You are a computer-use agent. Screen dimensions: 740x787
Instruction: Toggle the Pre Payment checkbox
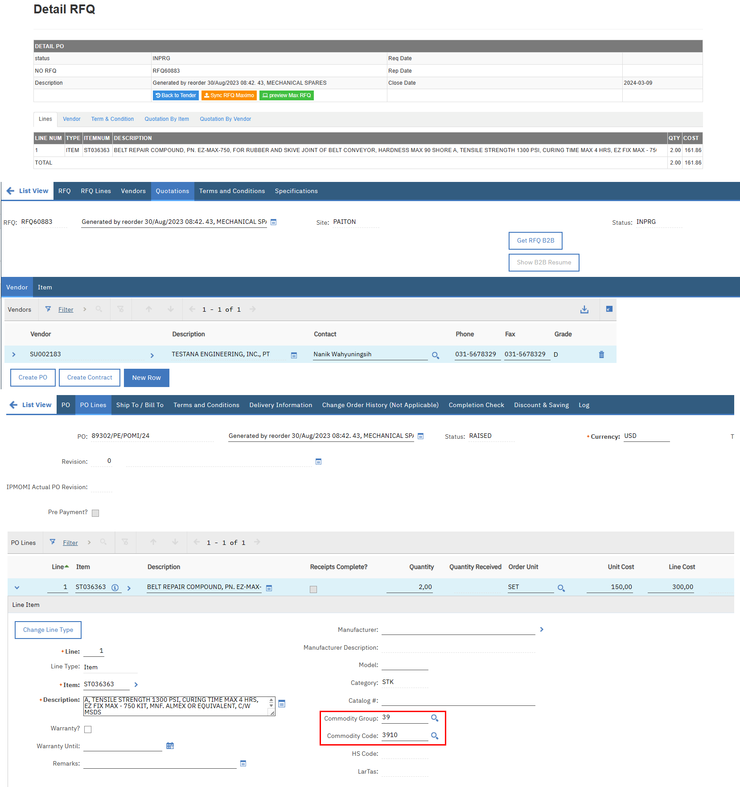coord(95,513)
